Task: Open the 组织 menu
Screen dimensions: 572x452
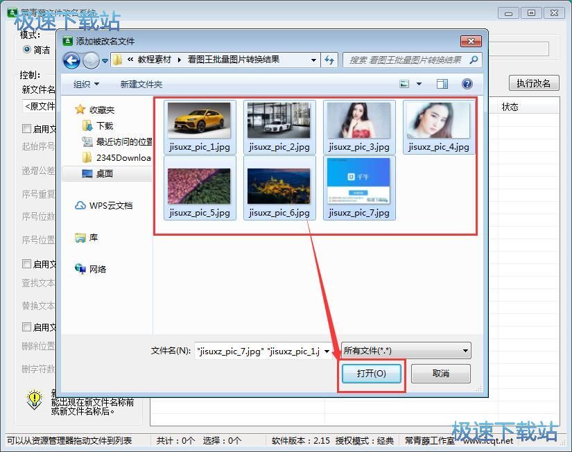Action: coord(86,85)
